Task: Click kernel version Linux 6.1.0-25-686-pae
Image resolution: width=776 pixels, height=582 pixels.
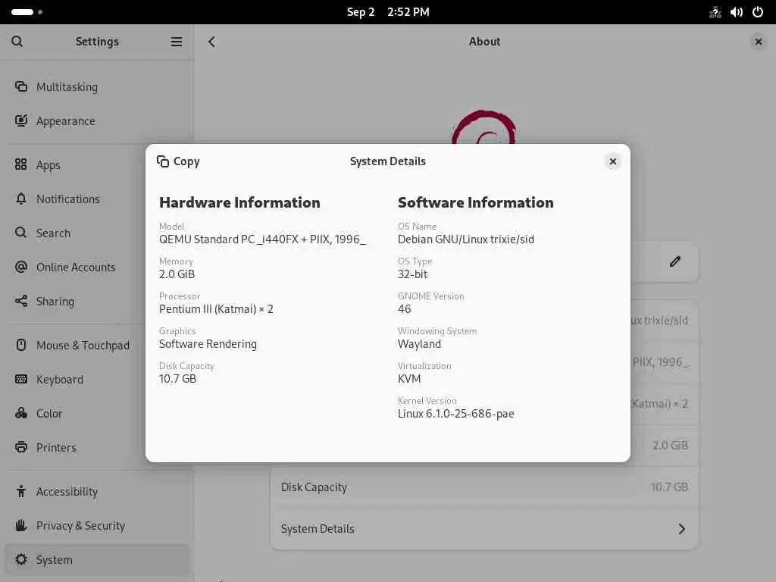Action: pos(455,414)
